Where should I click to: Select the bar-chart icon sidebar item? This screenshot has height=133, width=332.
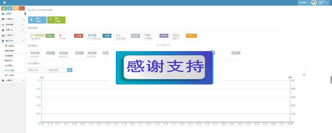[13, 35]
